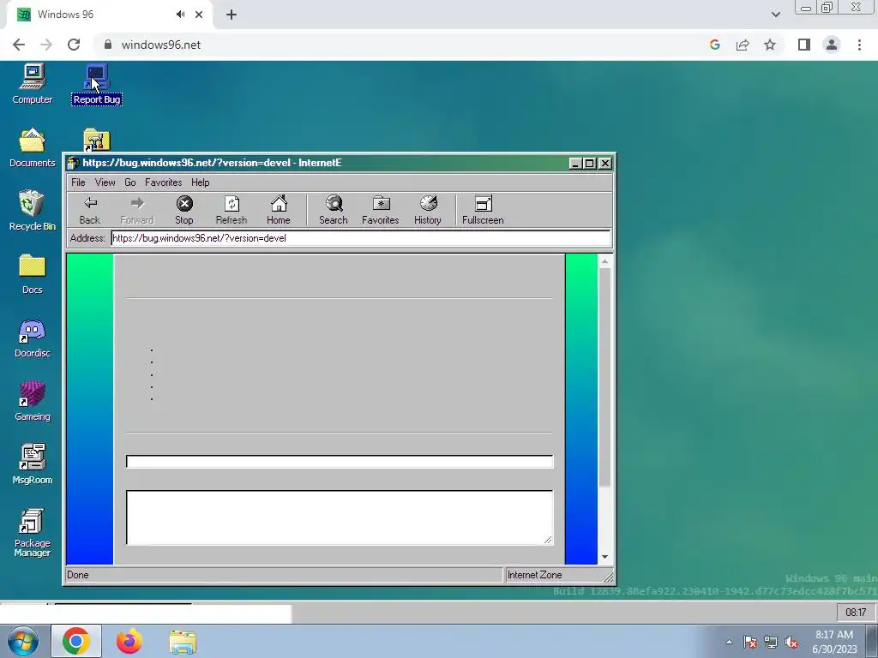878x658 pixels.
Task: Launch Firefox from the taskbar
Action: point(129,641)
